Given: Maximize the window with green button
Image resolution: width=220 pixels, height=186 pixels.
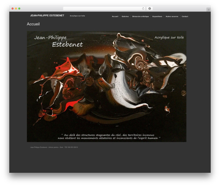Looking at the screenshot, I should point(19,8).
